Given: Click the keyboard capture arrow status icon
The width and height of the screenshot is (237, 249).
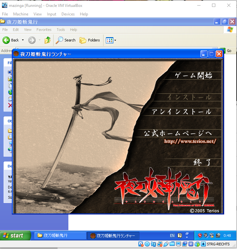Looking at the screenshot, I should pyautogui.click(x=203, y=244).
